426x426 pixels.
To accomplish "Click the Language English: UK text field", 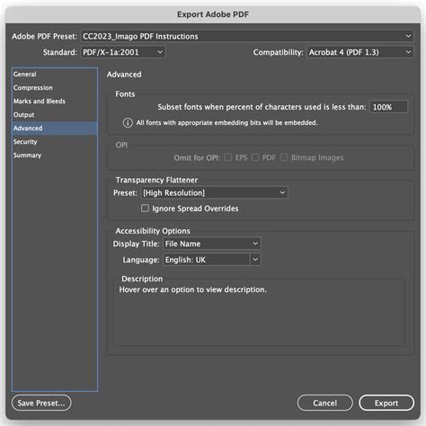I will pyautogui.click(x=207, y=260).
